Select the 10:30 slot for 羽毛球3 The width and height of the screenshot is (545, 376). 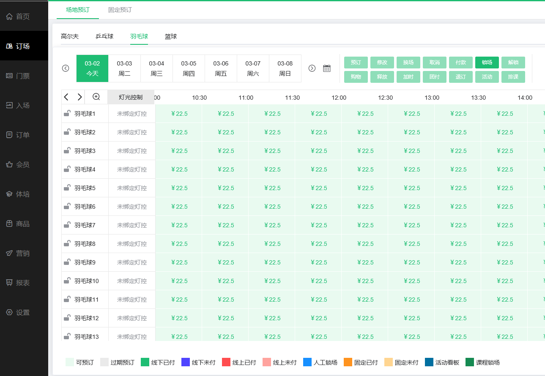tap(225, 151)
